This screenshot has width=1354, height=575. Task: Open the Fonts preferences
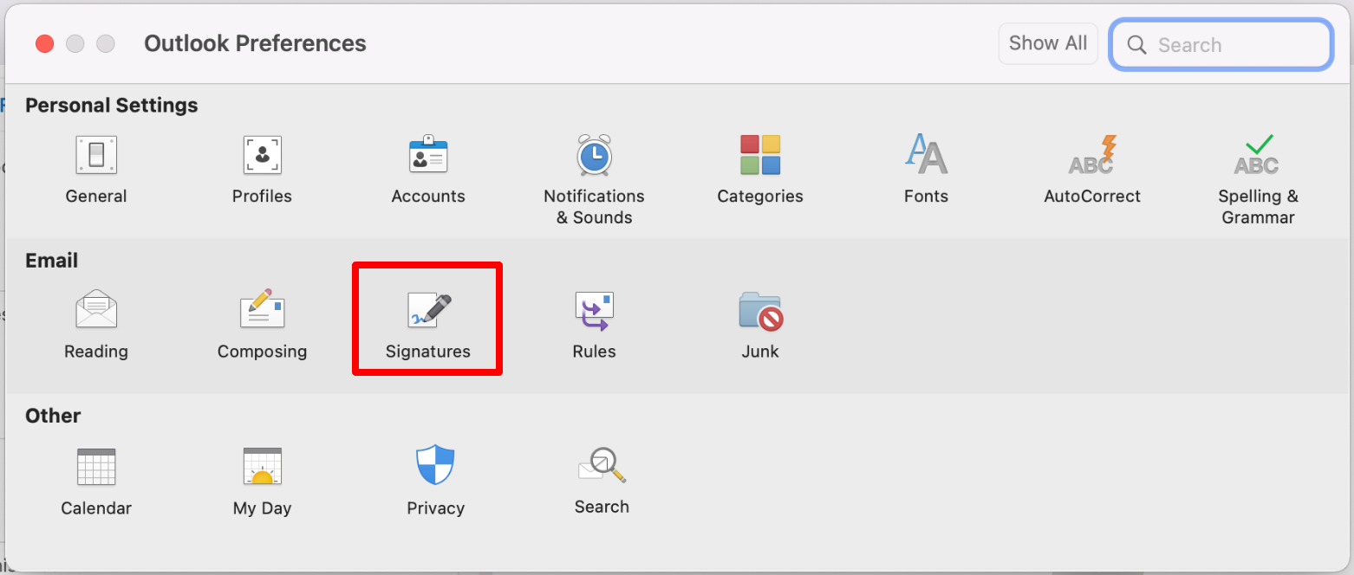(x=926, y=166)
